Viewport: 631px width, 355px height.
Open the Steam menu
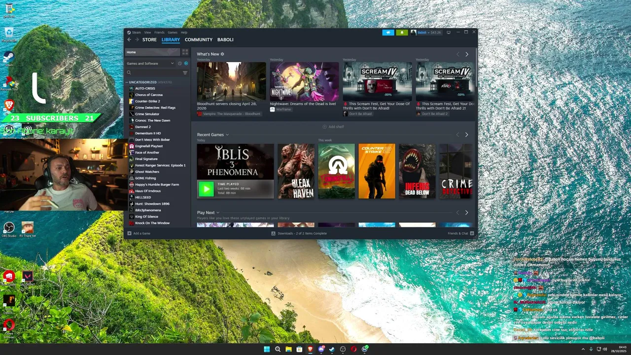[x=136, y=33]
